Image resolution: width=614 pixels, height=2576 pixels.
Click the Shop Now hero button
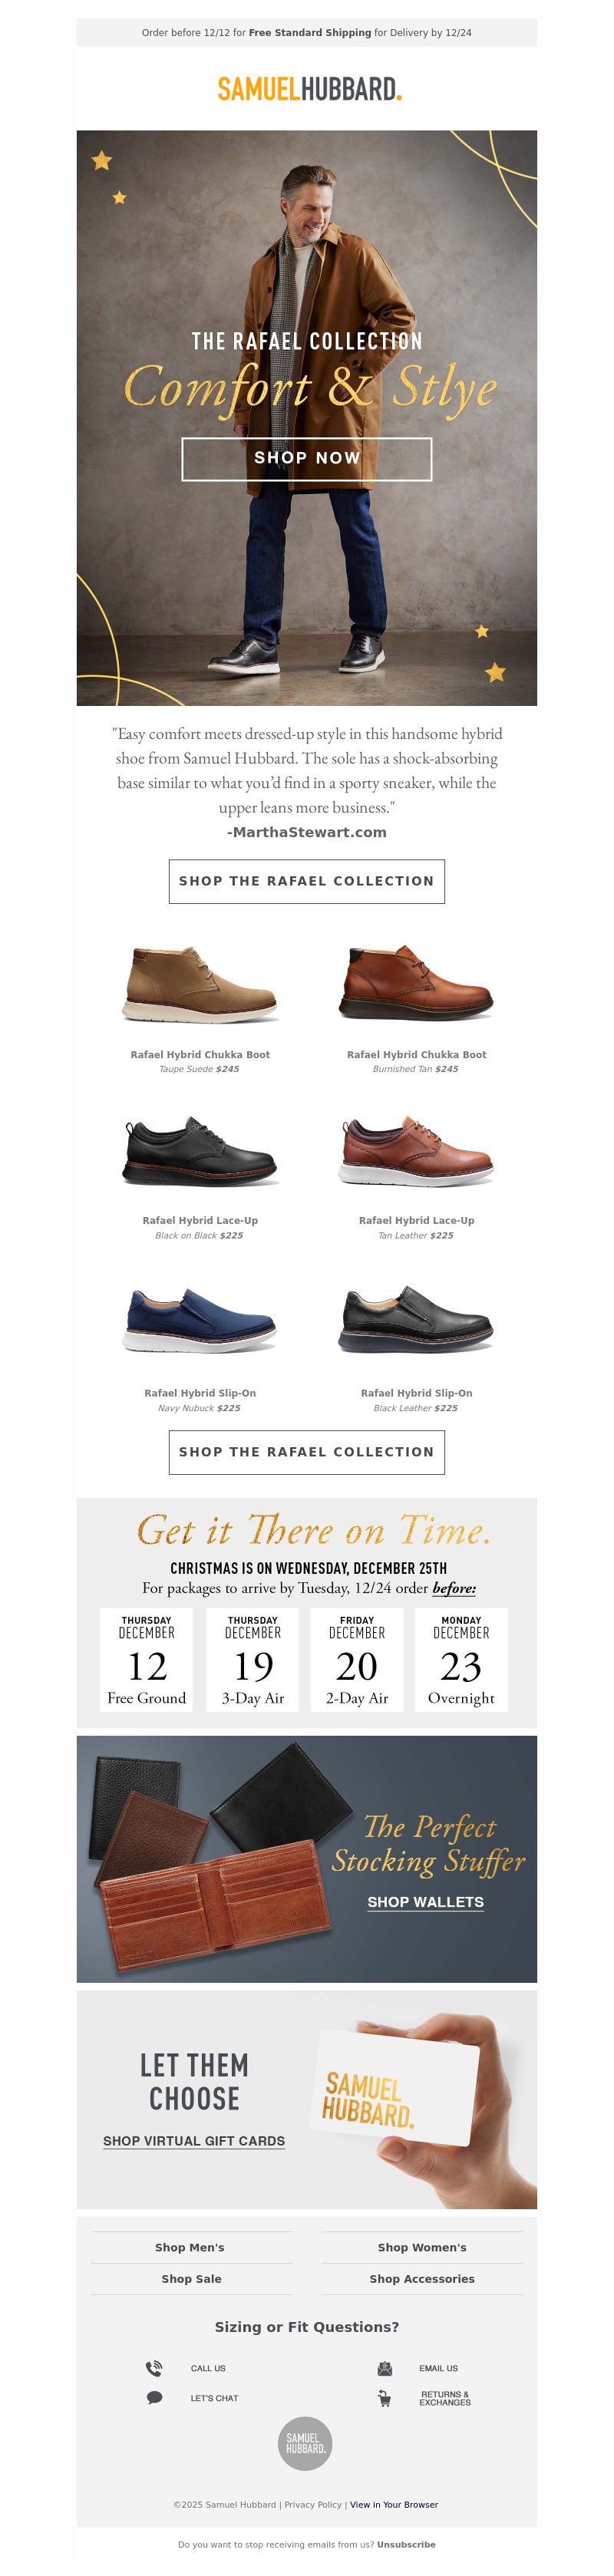(307, 458)
